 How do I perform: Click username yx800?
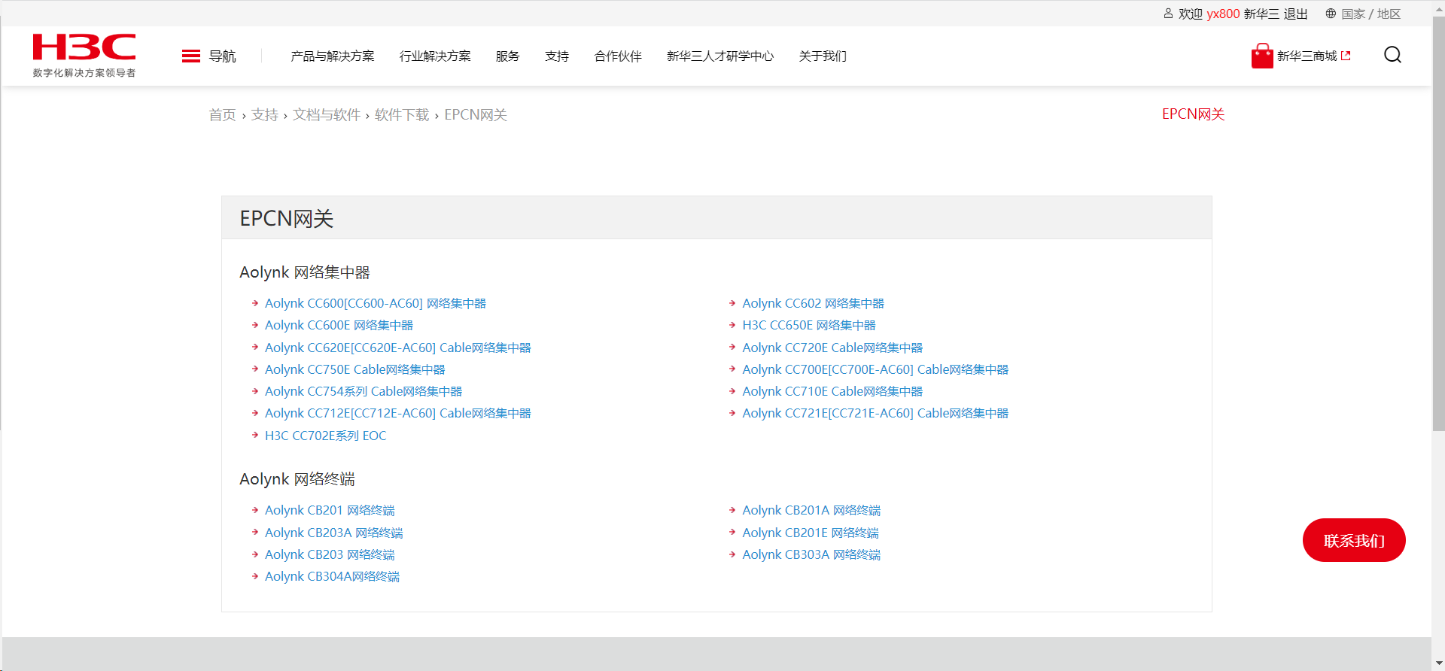1223,14
